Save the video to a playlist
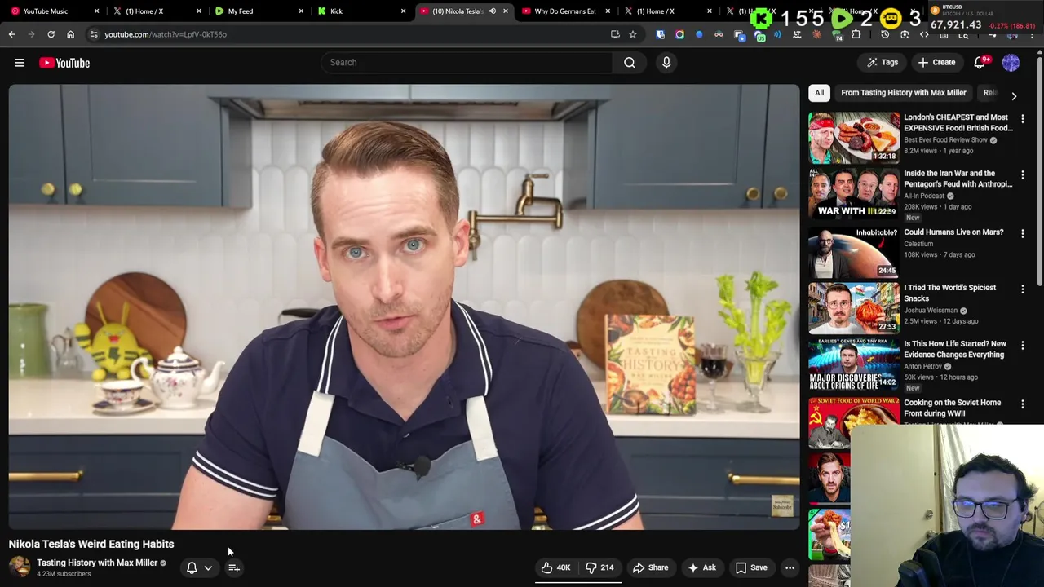1044x587 pixels. coord(751,567)
